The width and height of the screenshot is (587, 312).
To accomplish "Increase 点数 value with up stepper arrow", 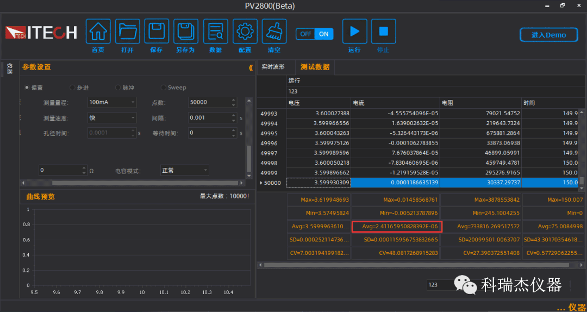I will 234,99.
